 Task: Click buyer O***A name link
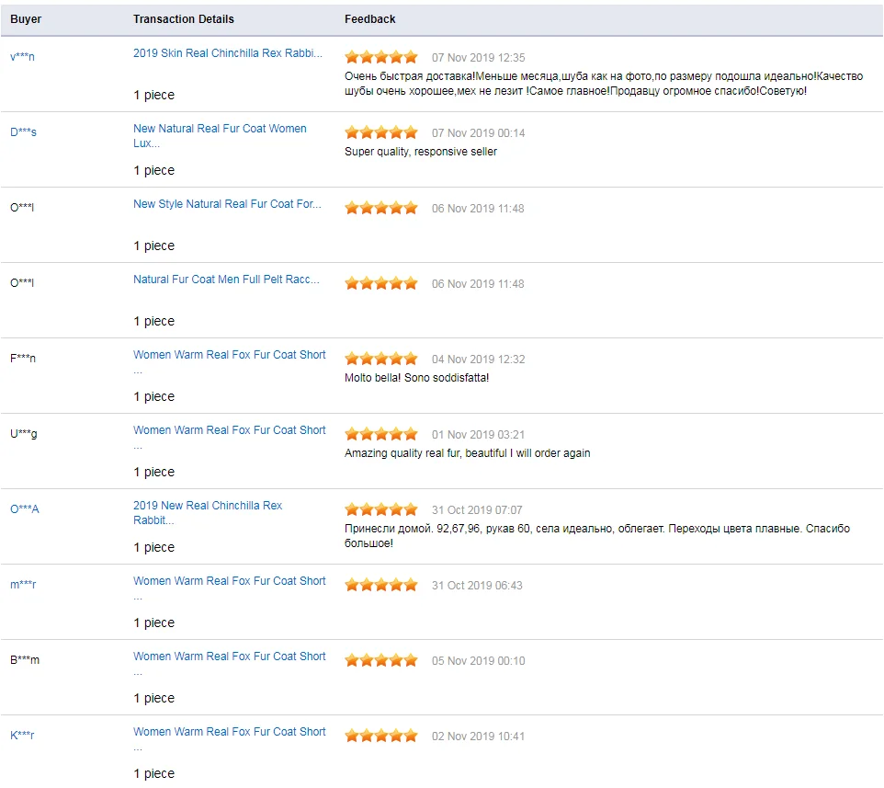pyautogui.click(x=24, y=508)
